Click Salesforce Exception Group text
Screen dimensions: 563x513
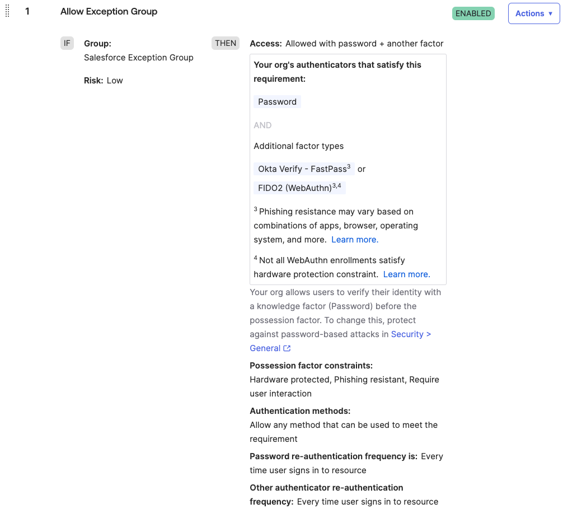pyautogui.click(x=139, y=58)
